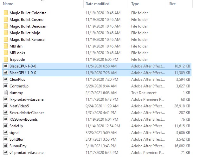Select the RGSGrowBounds file name

click(24, 119)
